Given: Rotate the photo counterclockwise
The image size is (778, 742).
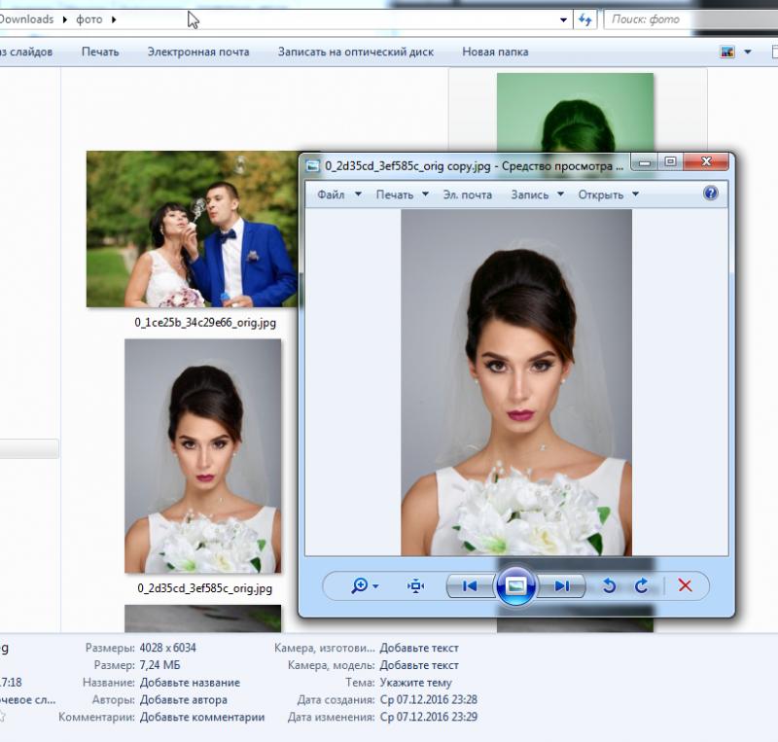Looking at the screenshot, I should pyautogui.click(x=609, y=586).
